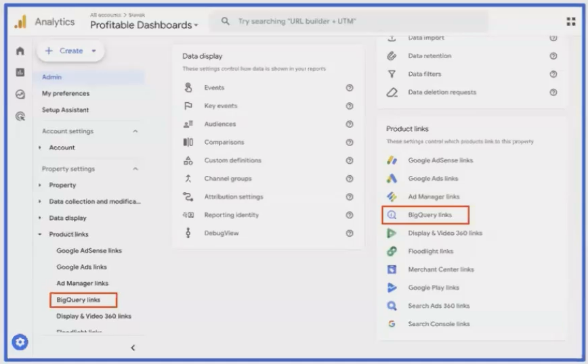Open the Reports icon in left rail
Viewport: 588px width, 364px height.
[20, 72]
